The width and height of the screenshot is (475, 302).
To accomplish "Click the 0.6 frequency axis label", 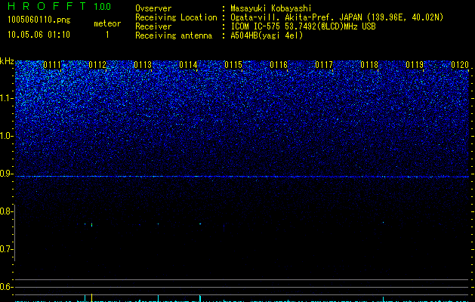I will coord(7,287).
